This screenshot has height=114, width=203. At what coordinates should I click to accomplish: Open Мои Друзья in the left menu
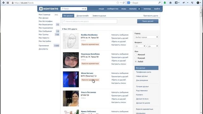pyautogui.click(x=43, y=18)
